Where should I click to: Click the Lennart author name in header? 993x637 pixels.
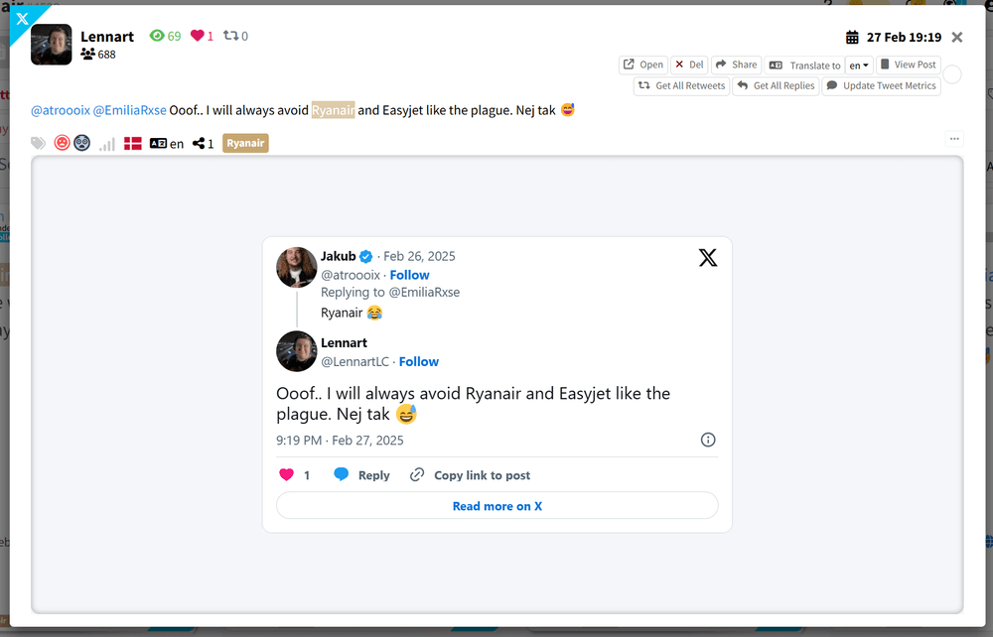[x=107, y=37]
